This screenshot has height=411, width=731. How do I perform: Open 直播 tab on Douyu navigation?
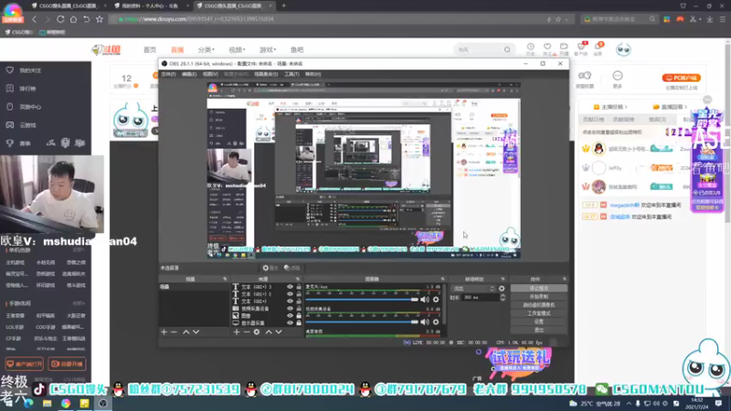click(x=177, y=50)
